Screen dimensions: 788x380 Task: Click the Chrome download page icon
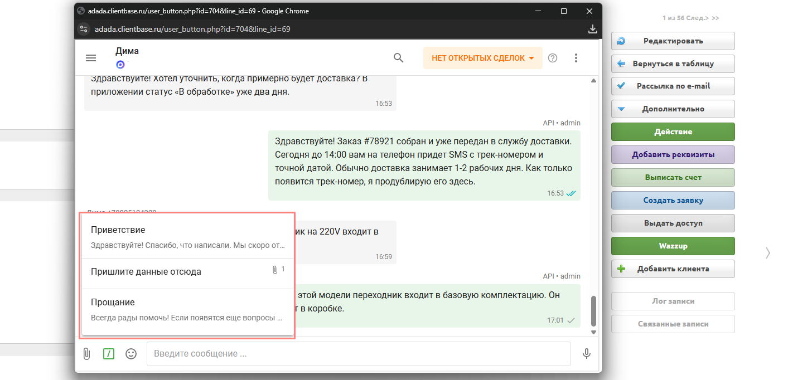592,29
